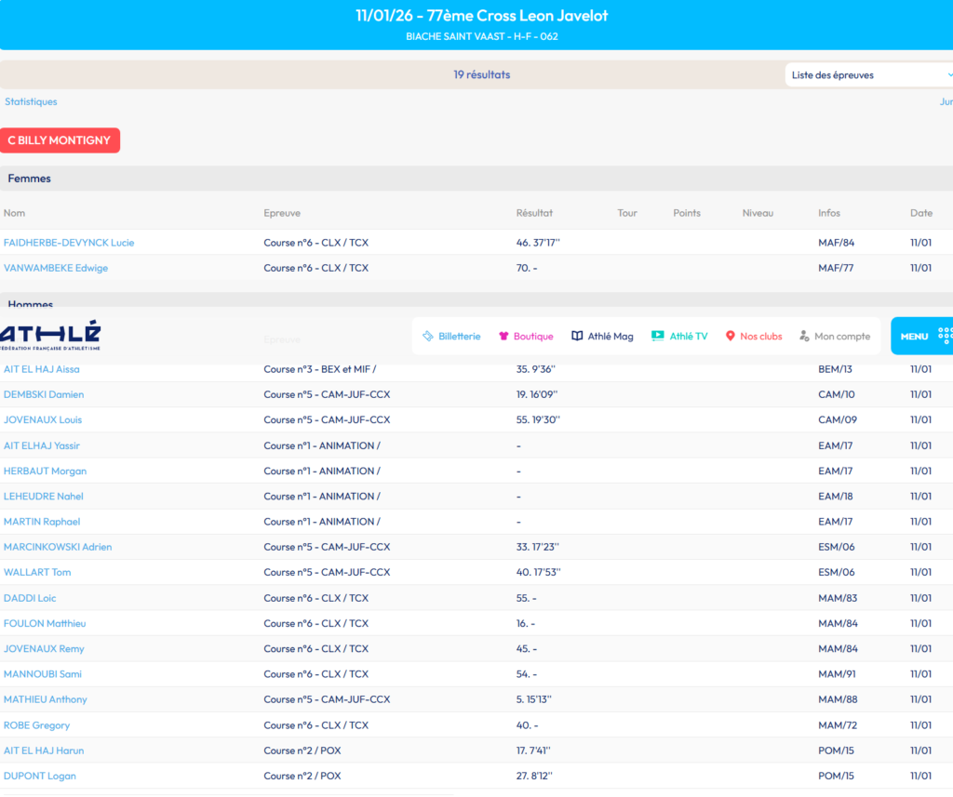Open athlete FAIDHERBE-DEVYNCK Lucie's profile
This screenshot has height=797, width=953.
click(x=69, y=243)
